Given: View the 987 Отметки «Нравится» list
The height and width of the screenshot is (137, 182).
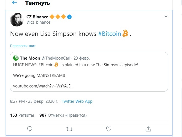Looking at the screenshot, I should coord(63,115).
